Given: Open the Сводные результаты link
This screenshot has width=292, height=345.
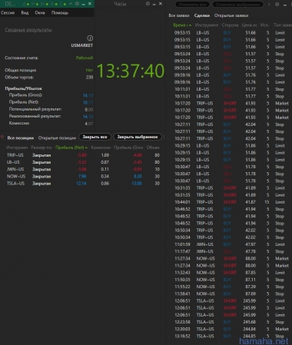Looking at the screenshot, I should coord(28,30).
